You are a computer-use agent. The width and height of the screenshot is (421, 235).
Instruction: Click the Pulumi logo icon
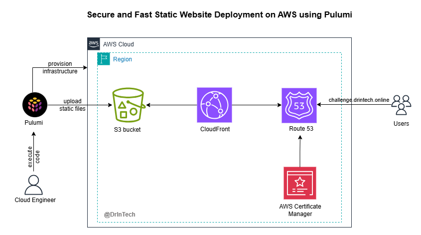(35, 105)
